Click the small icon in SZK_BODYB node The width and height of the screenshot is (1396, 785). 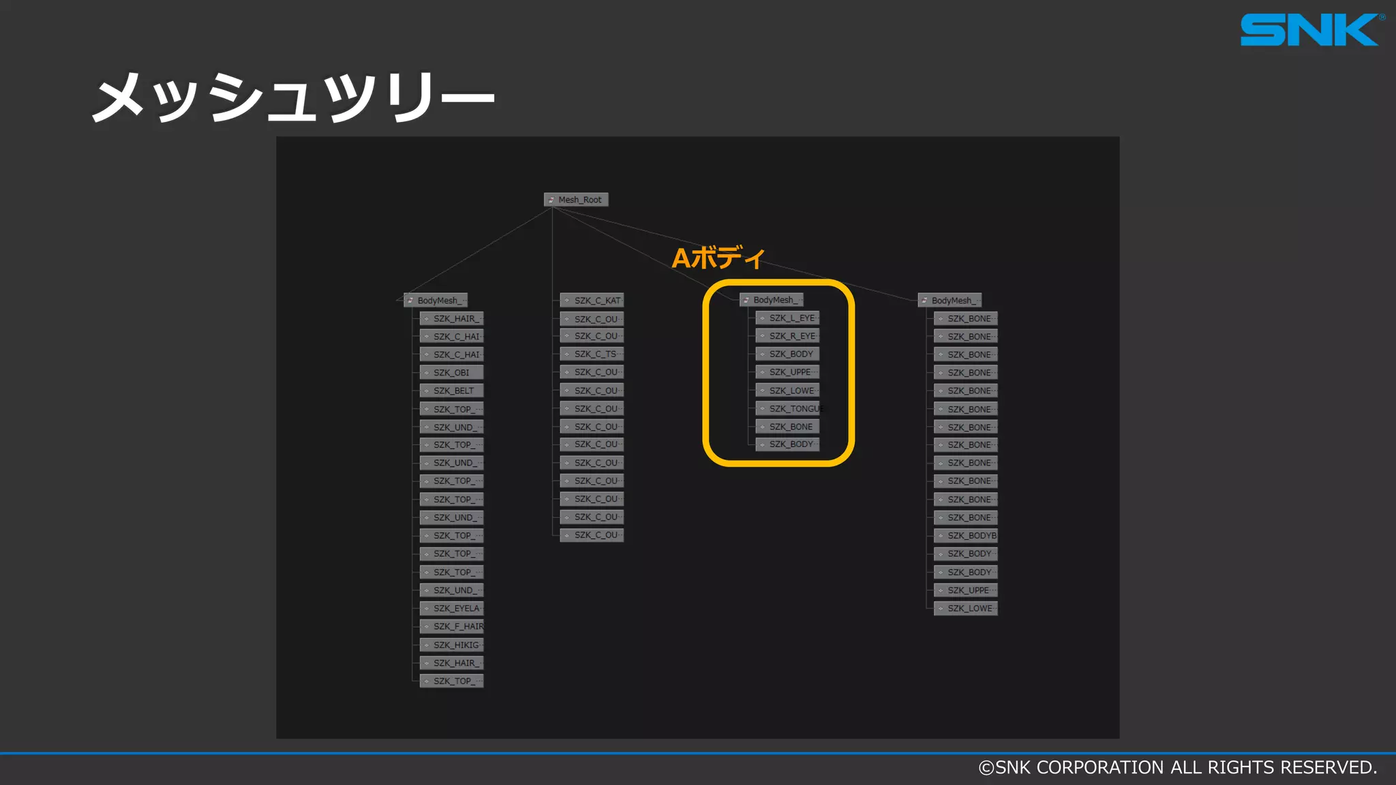click(941, 536)
